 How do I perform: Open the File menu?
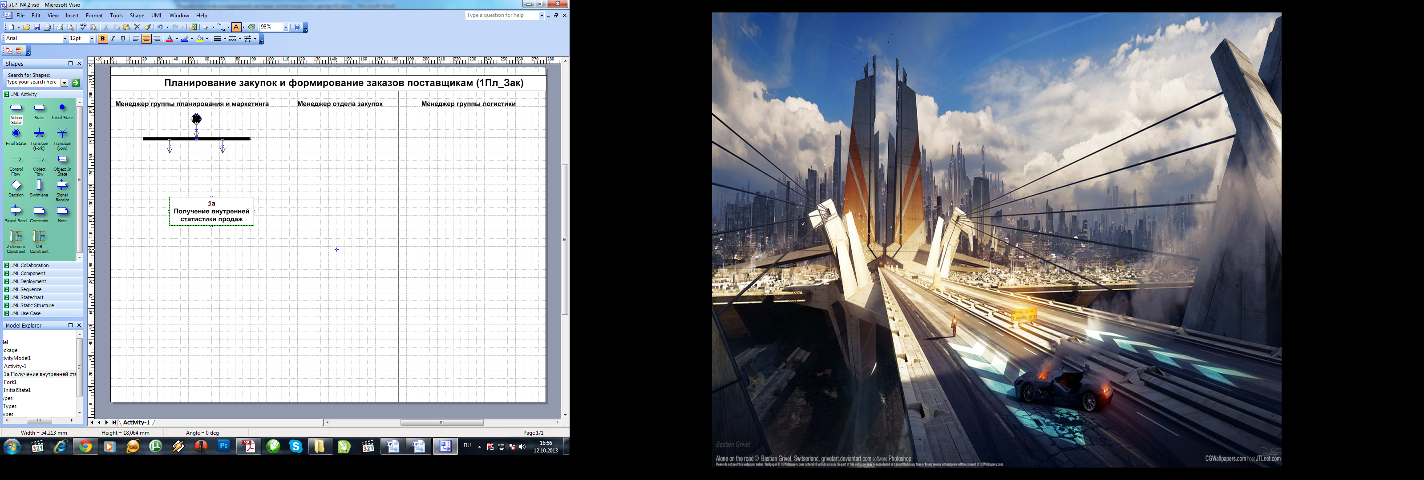point(20,16)
